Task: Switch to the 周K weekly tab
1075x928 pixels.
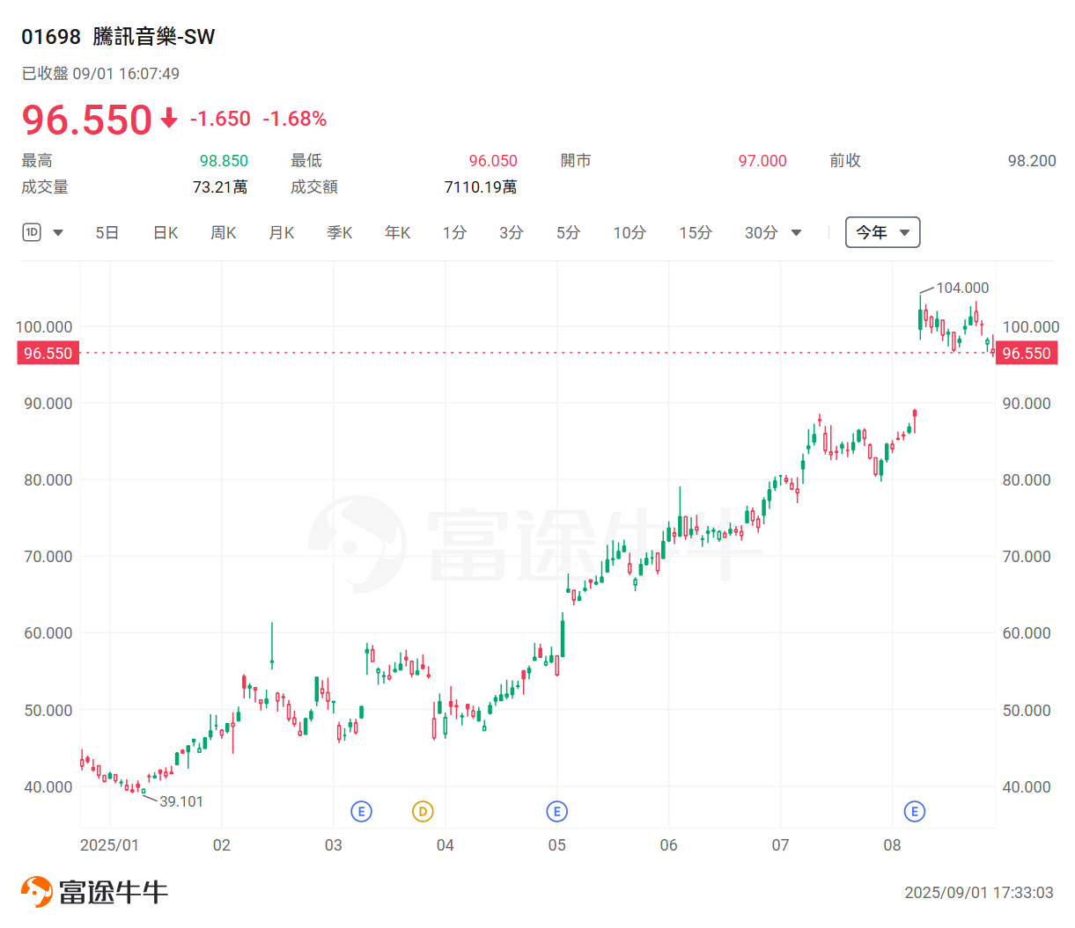Action: click(x=223, y=232)
